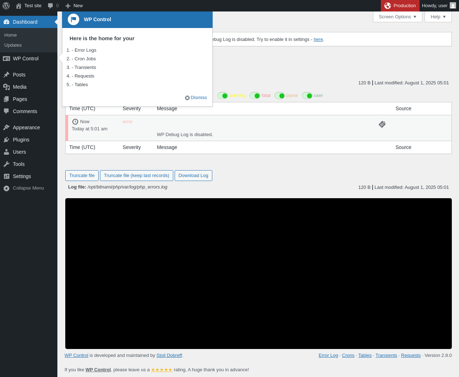
Task: Click the Download Log button
Action: pos(193,176)
